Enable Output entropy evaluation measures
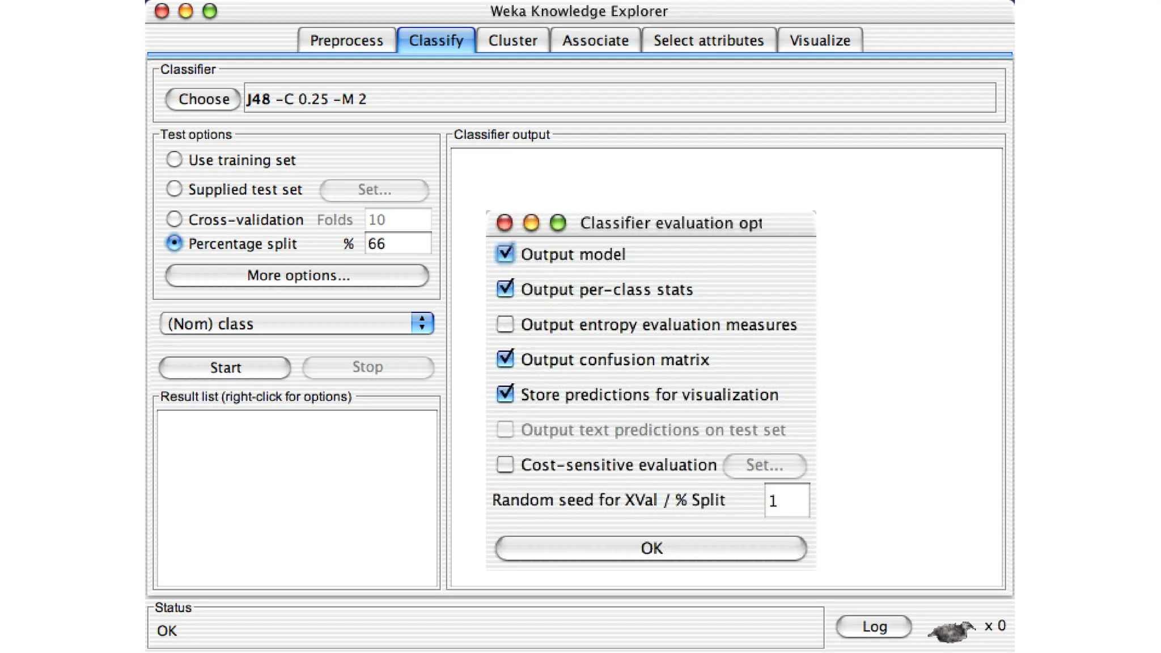 pos(505,324)
